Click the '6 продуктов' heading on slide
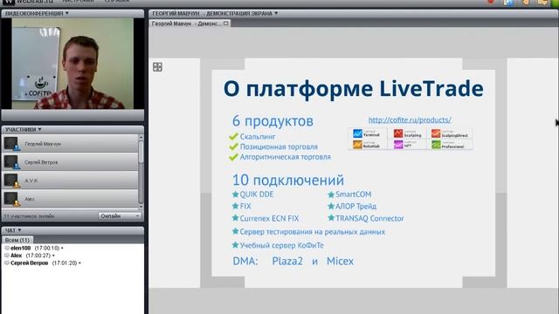559x314 pixels. point(273,121)
